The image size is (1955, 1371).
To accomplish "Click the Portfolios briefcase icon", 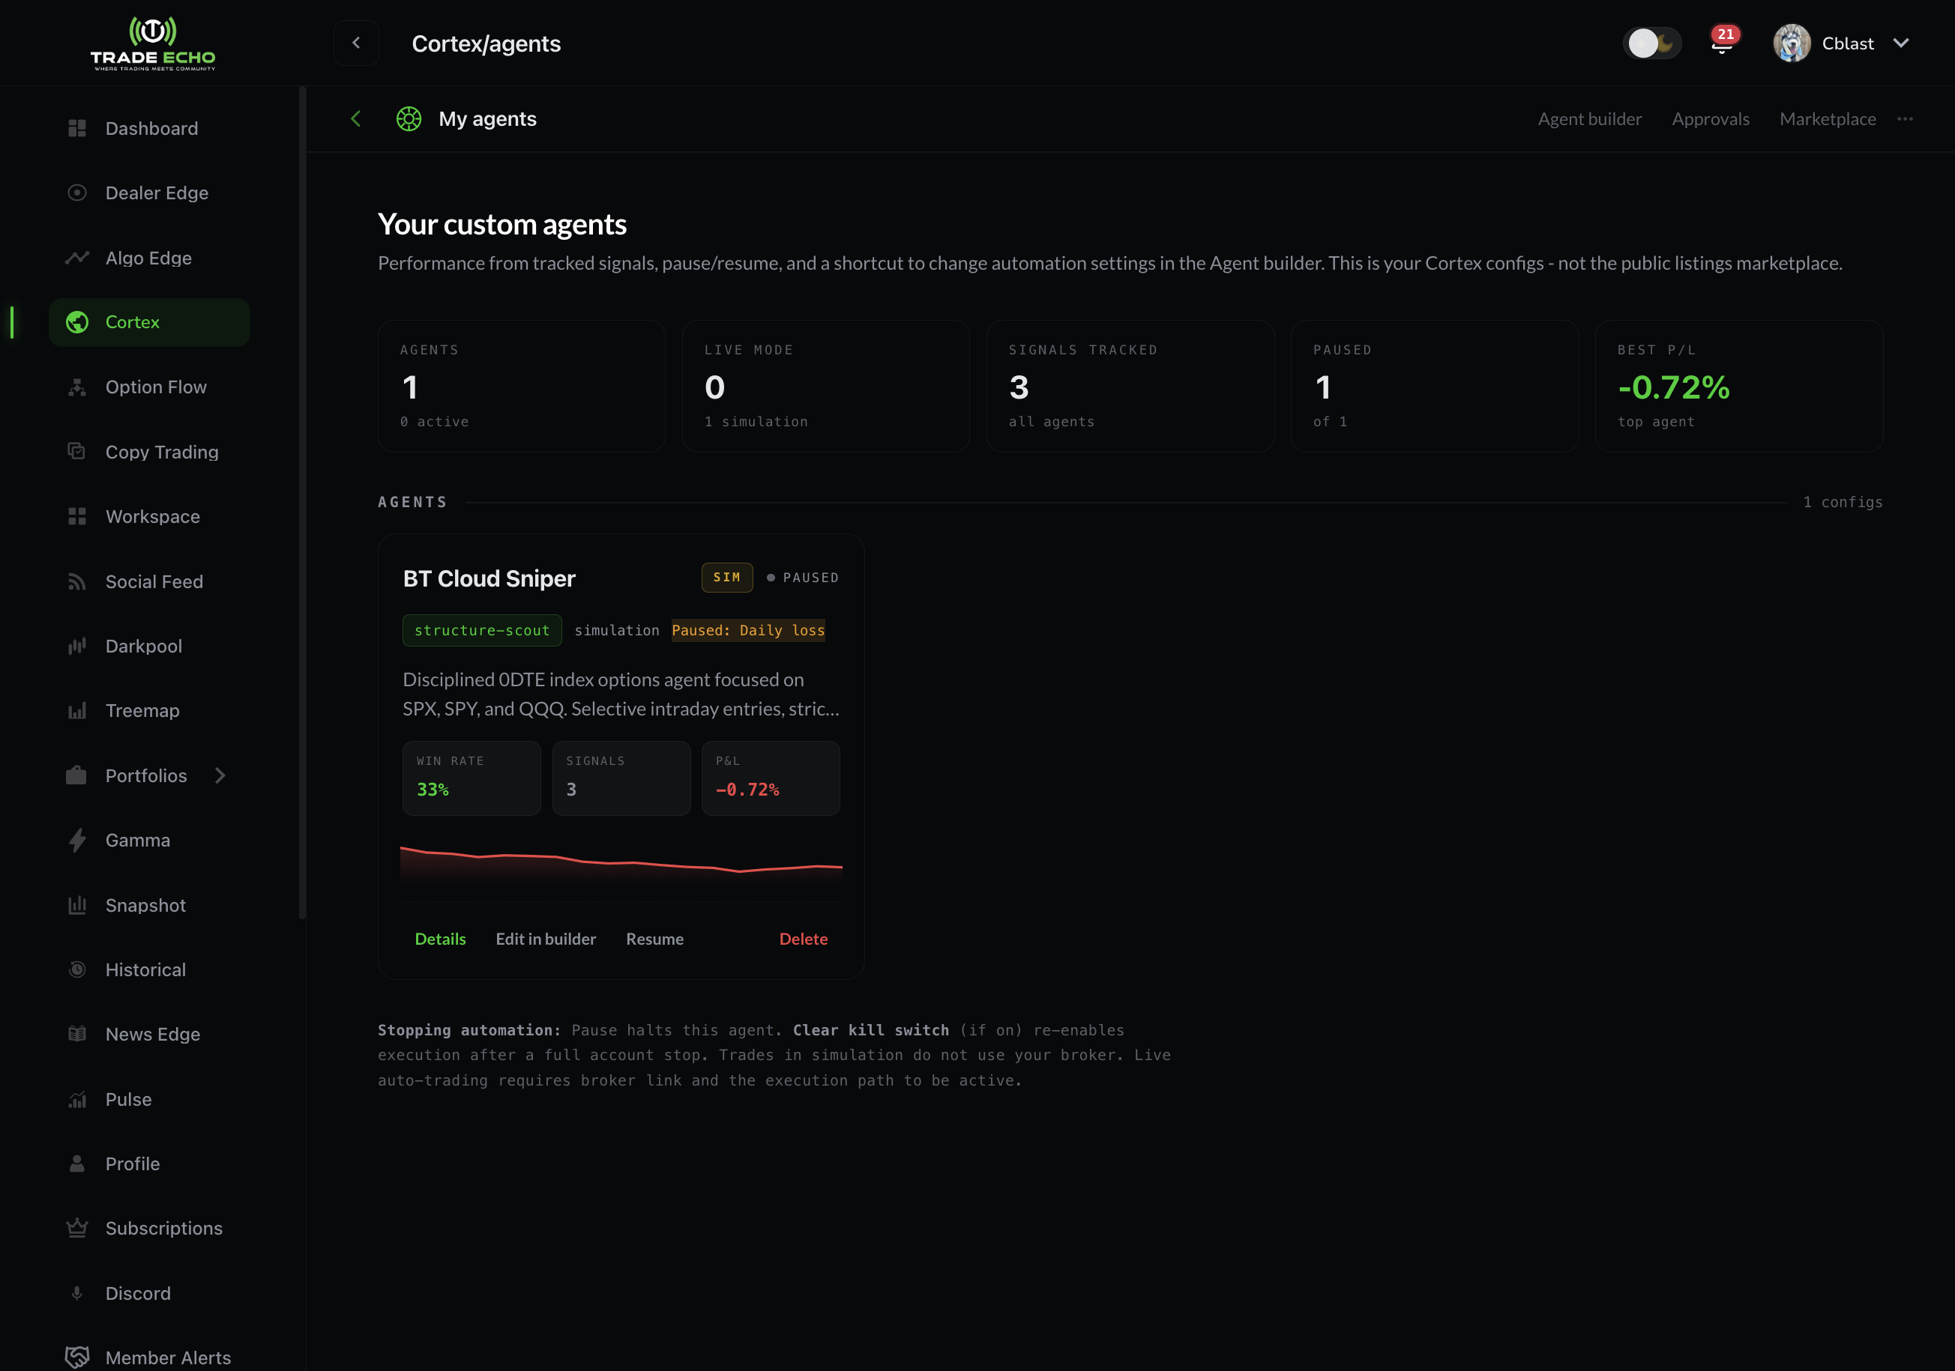I will point(76,775).
